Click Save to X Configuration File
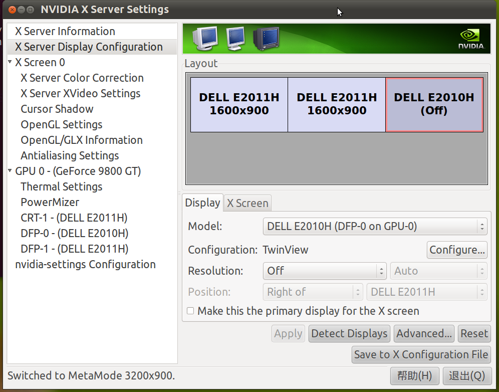Viewport: 499px width, 392px height. pos(421,355)
